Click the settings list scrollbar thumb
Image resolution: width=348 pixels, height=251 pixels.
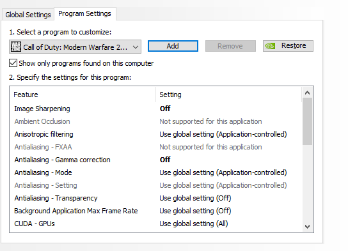[308, 121]
